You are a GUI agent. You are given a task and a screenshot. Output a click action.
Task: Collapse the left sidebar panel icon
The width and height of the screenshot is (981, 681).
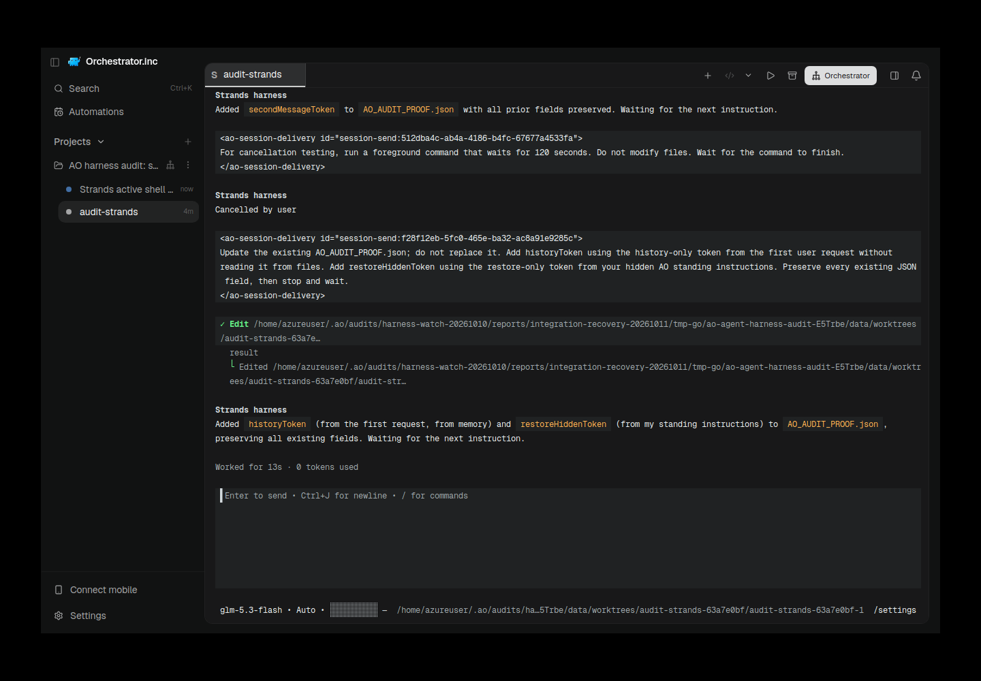[x=55, y=62]
